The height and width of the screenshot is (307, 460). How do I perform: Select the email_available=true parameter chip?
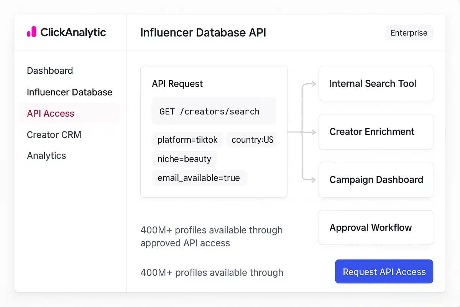199,178
